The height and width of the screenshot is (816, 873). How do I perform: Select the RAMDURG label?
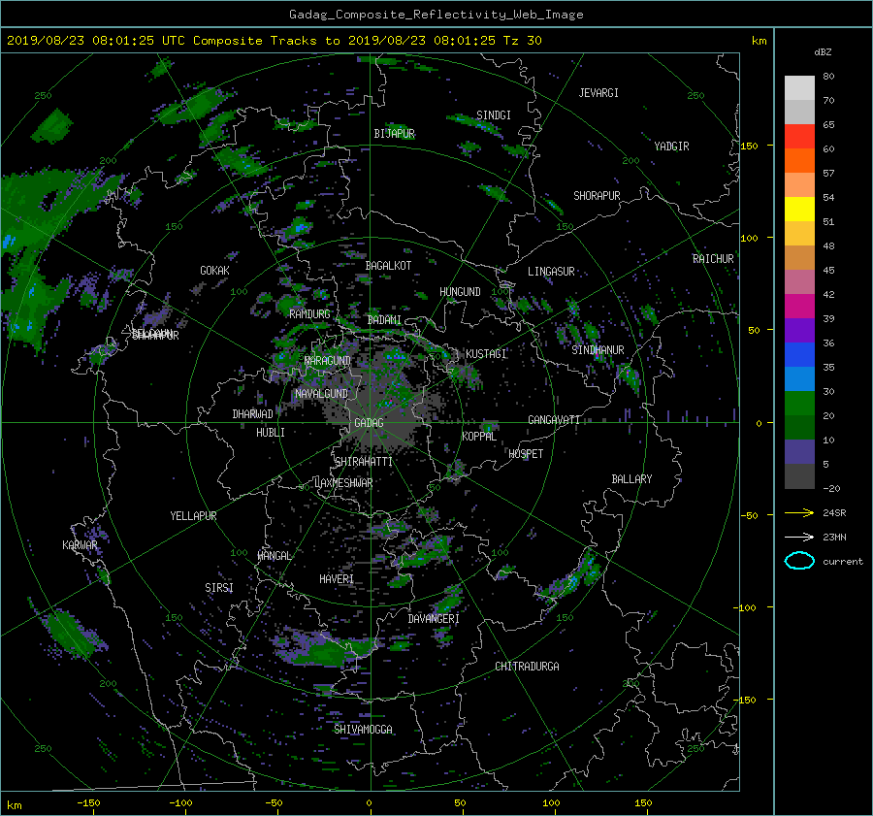coord(309,314)
